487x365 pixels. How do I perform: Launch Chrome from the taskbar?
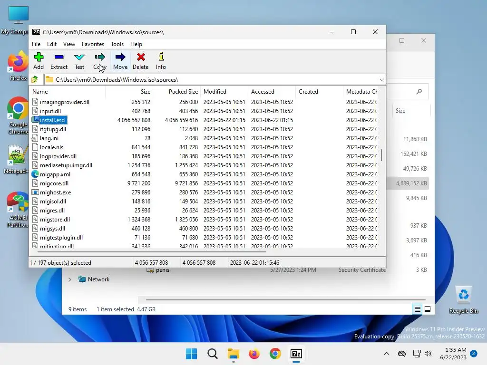tap(275, 354)
